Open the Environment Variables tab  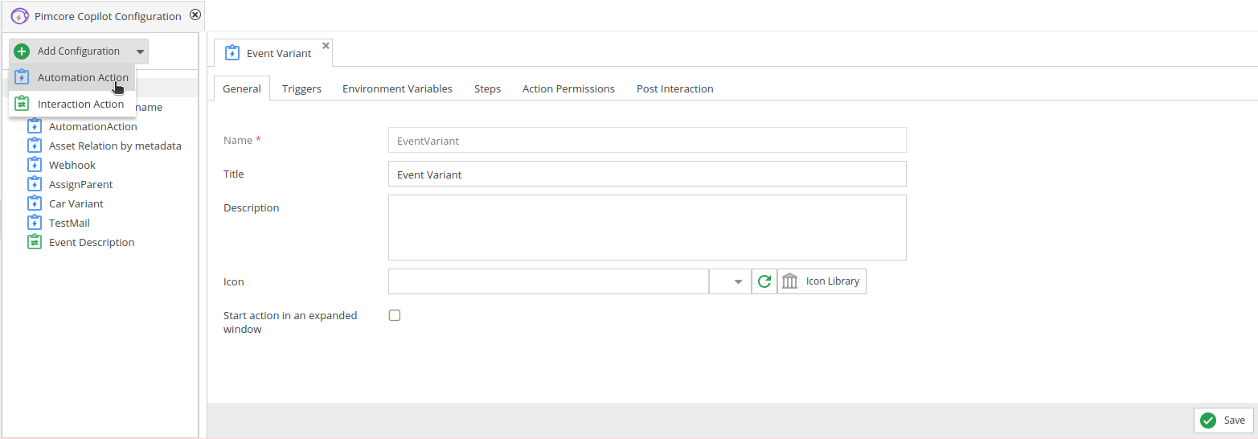(x=397, y=88)
